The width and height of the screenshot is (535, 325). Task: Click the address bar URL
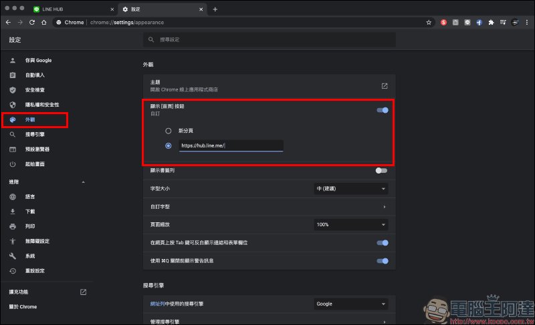(x=127, y=23)
